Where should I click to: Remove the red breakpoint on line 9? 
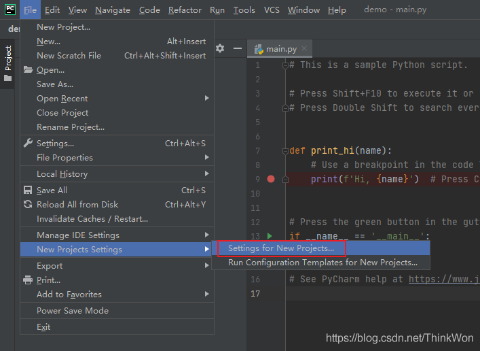[x=271, y=179]
